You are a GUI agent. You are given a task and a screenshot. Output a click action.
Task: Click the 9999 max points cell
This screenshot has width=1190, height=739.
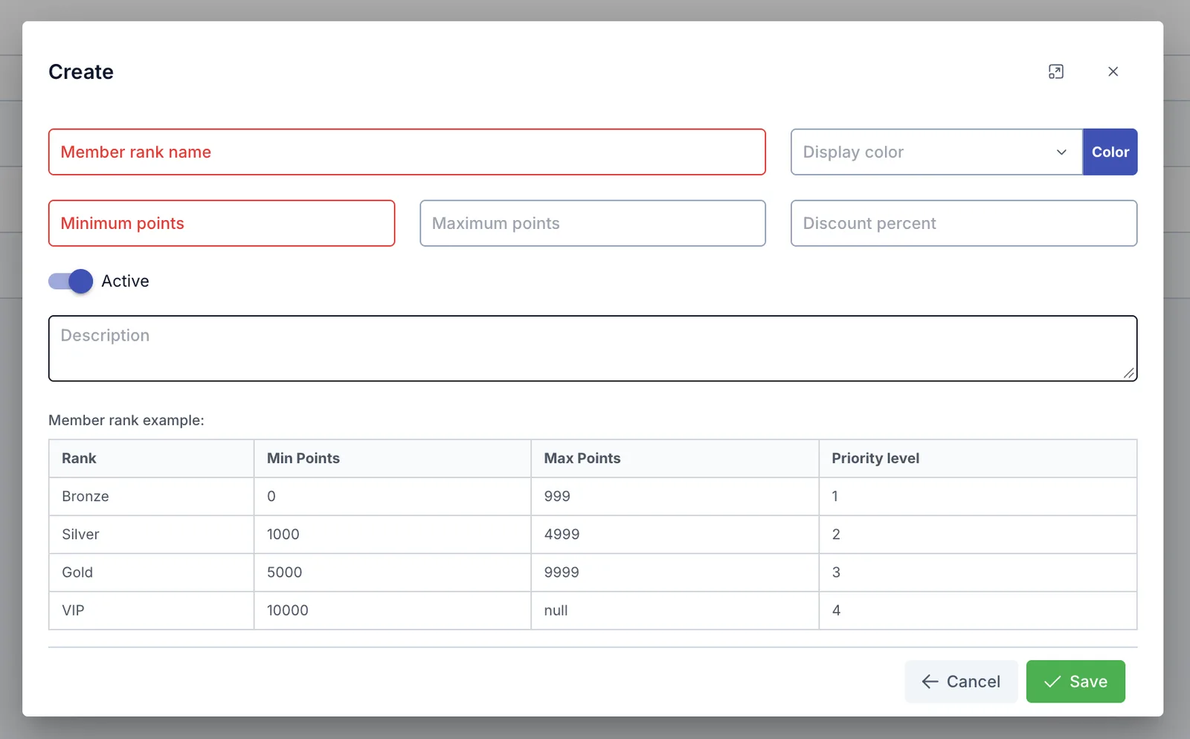click(675, 572)
